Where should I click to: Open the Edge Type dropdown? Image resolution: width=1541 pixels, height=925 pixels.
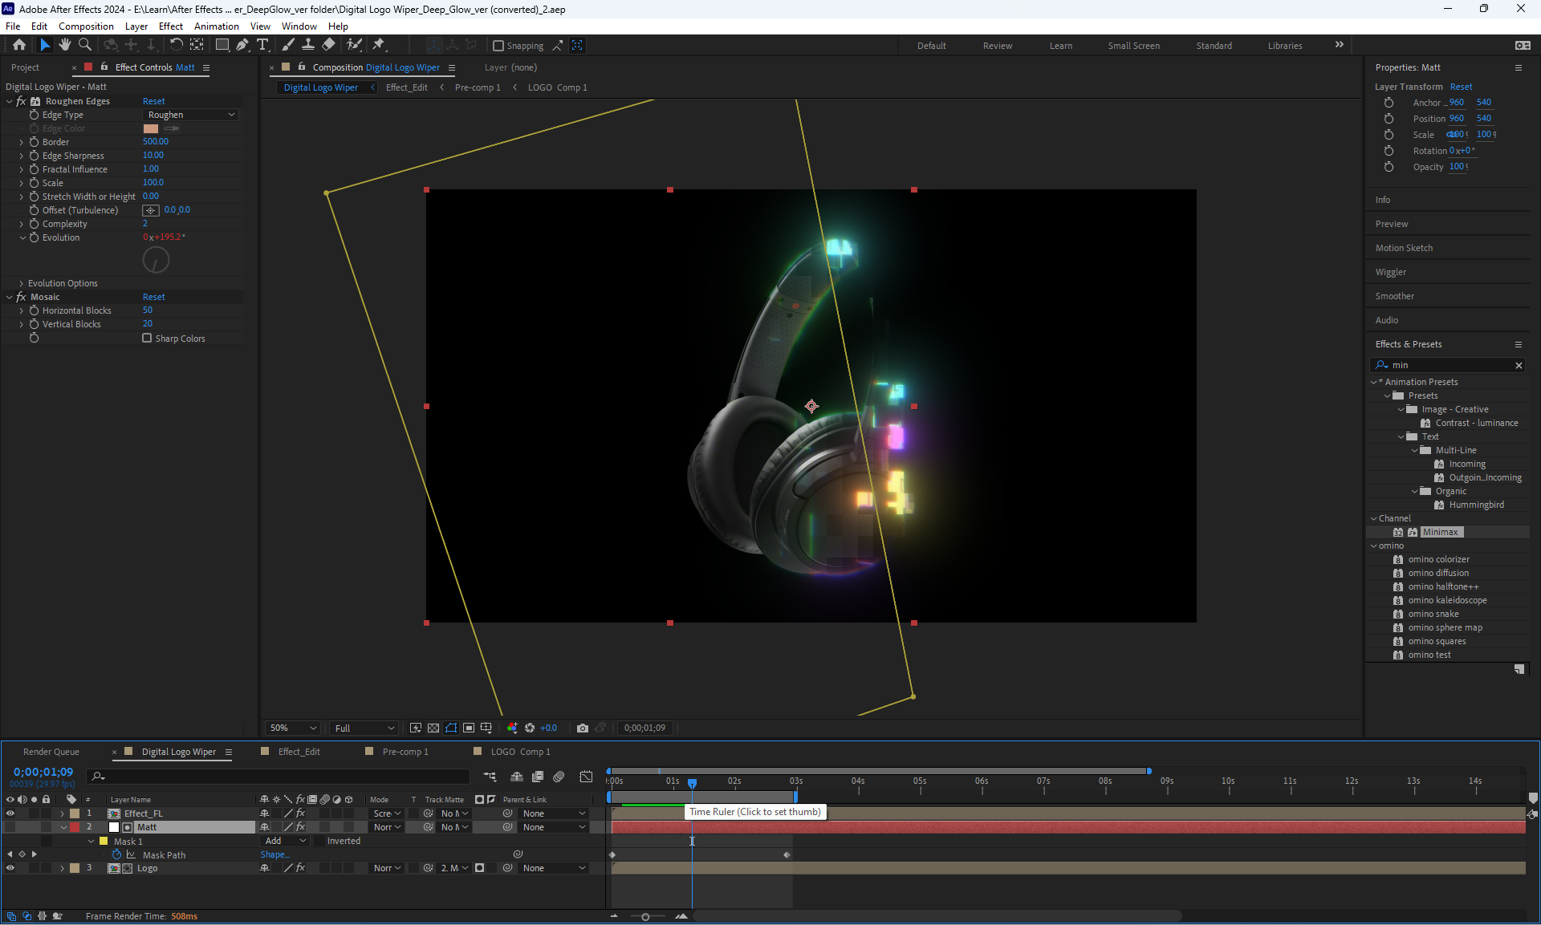pos(191,115)
